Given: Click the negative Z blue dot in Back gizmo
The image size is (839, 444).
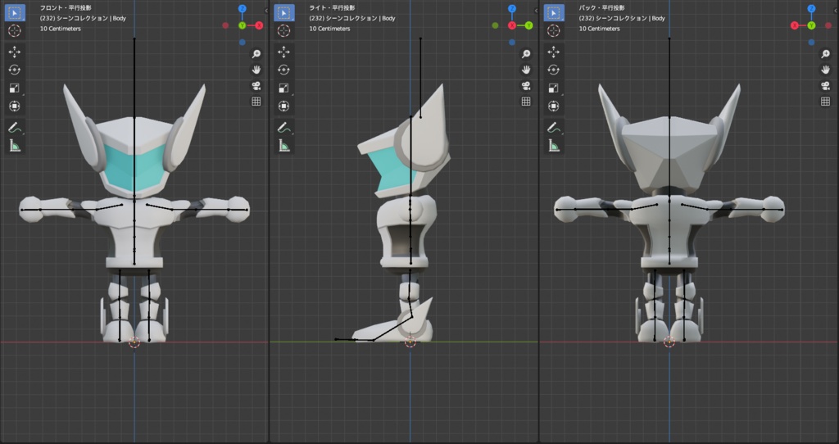Looking at the screenshot, I should 812,42.
